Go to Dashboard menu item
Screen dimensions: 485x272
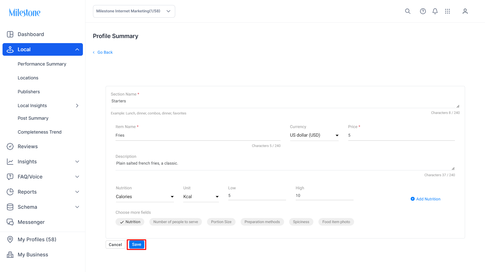(x=31, y=34)
